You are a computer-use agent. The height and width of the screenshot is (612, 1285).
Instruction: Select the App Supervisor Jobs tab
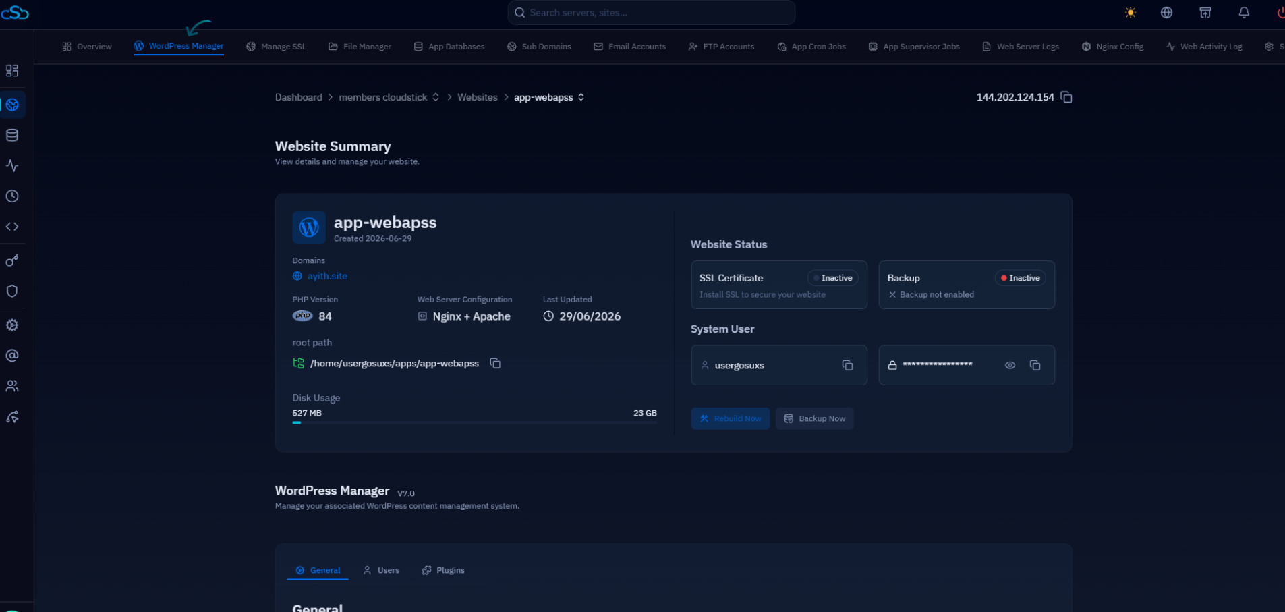pos(914,47)
